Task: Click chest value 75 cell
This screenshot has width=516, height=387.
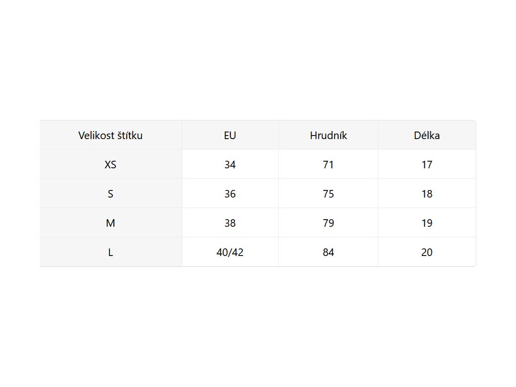Action: point(328,194)
